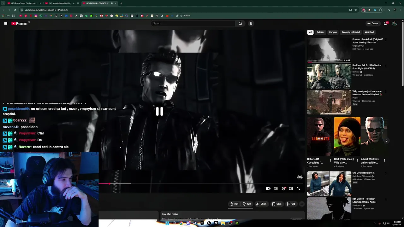Toggle subtitles in the player
Viewport: 404px width, 227px height.
click(x=276, y=189)
